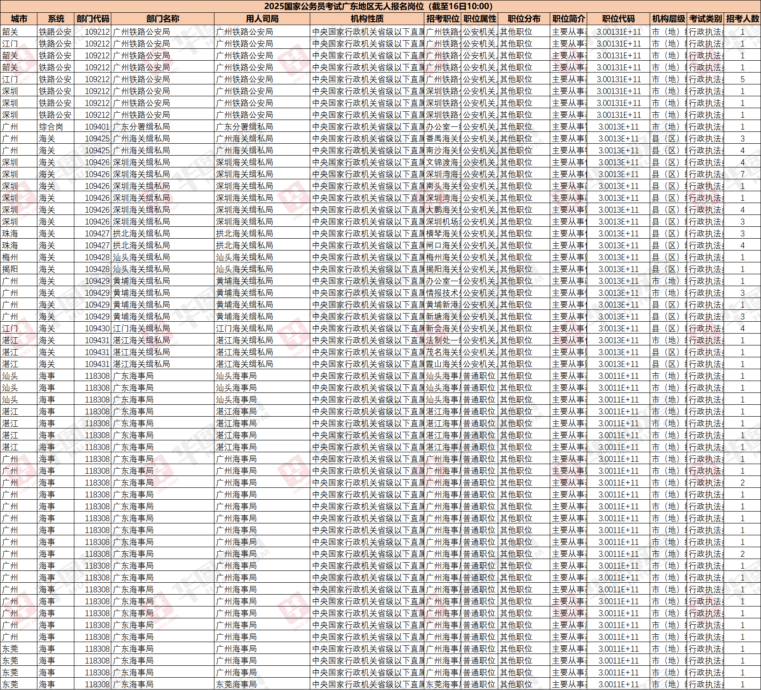Select the 职位代码 column header
This screenshot has height=690, width=761.
pos(619,19)
